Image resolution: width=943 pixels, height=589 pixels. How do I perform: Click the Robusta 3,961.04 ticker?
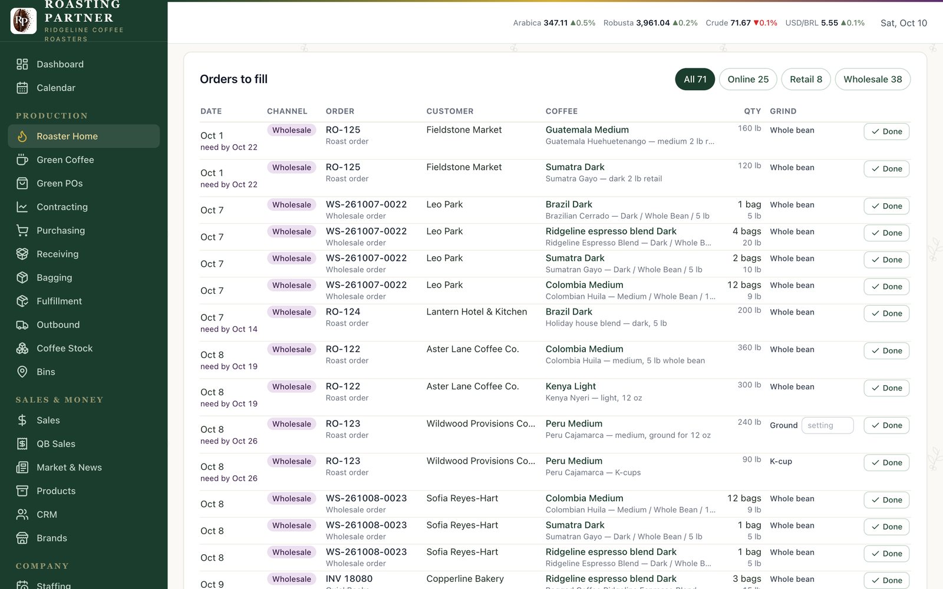tap(650, 23)
